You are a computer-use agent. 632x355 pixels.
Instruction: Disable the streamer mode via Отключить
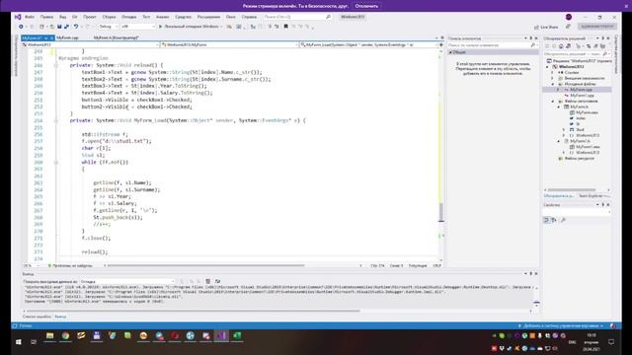coord(366,6)
